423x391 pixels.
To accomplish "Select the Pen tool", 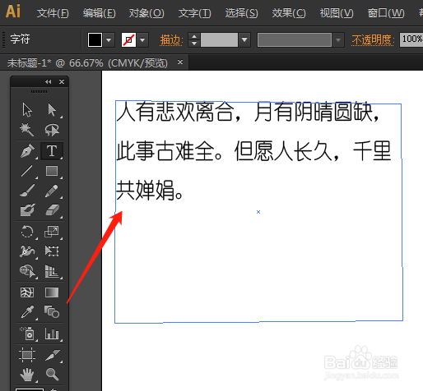I will click(27, 151).
